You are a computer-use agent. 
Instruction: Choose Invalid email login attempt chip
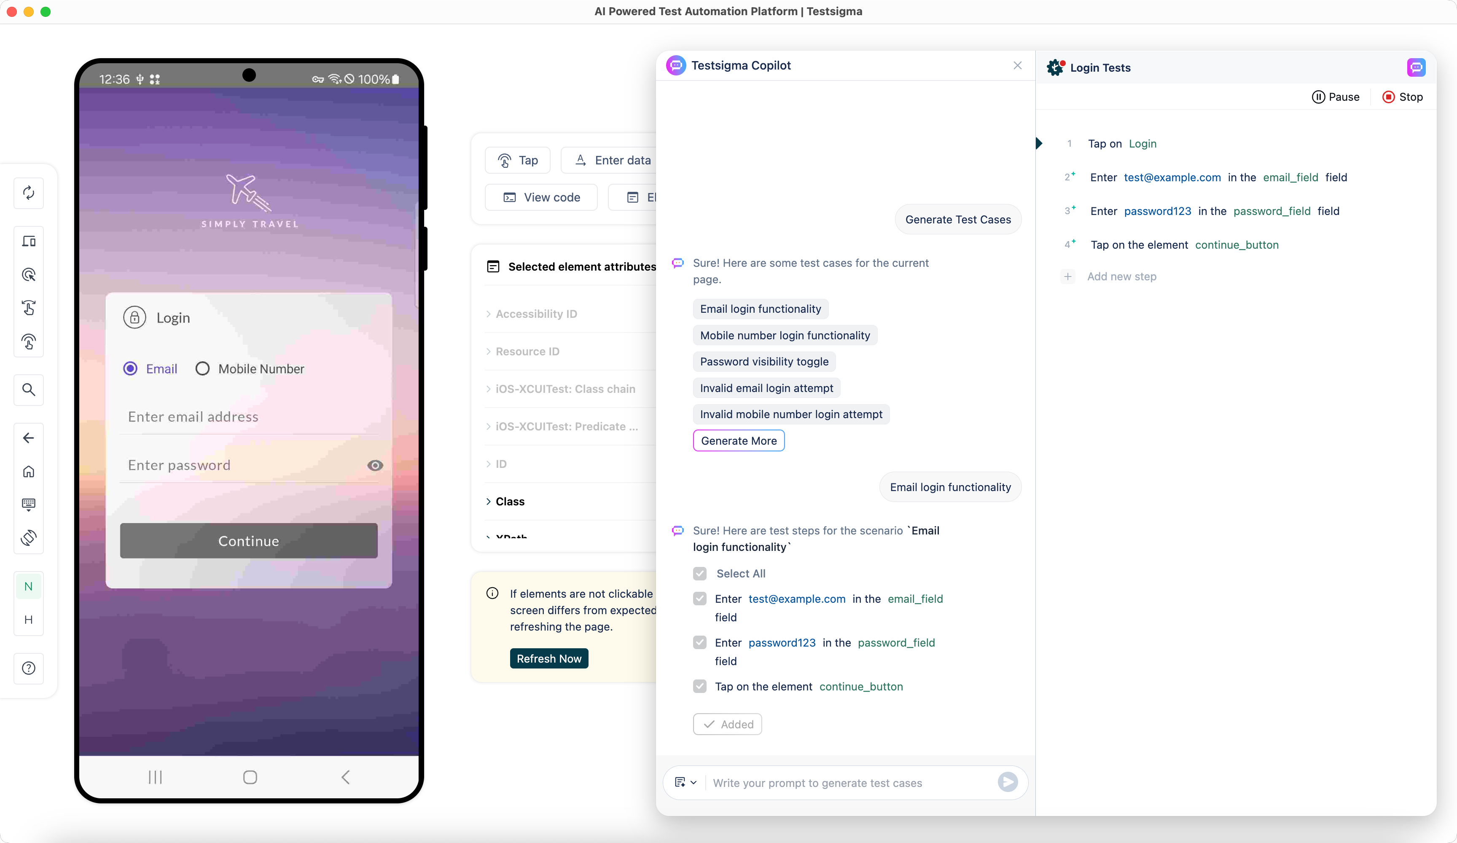click(x=766, y=388)
